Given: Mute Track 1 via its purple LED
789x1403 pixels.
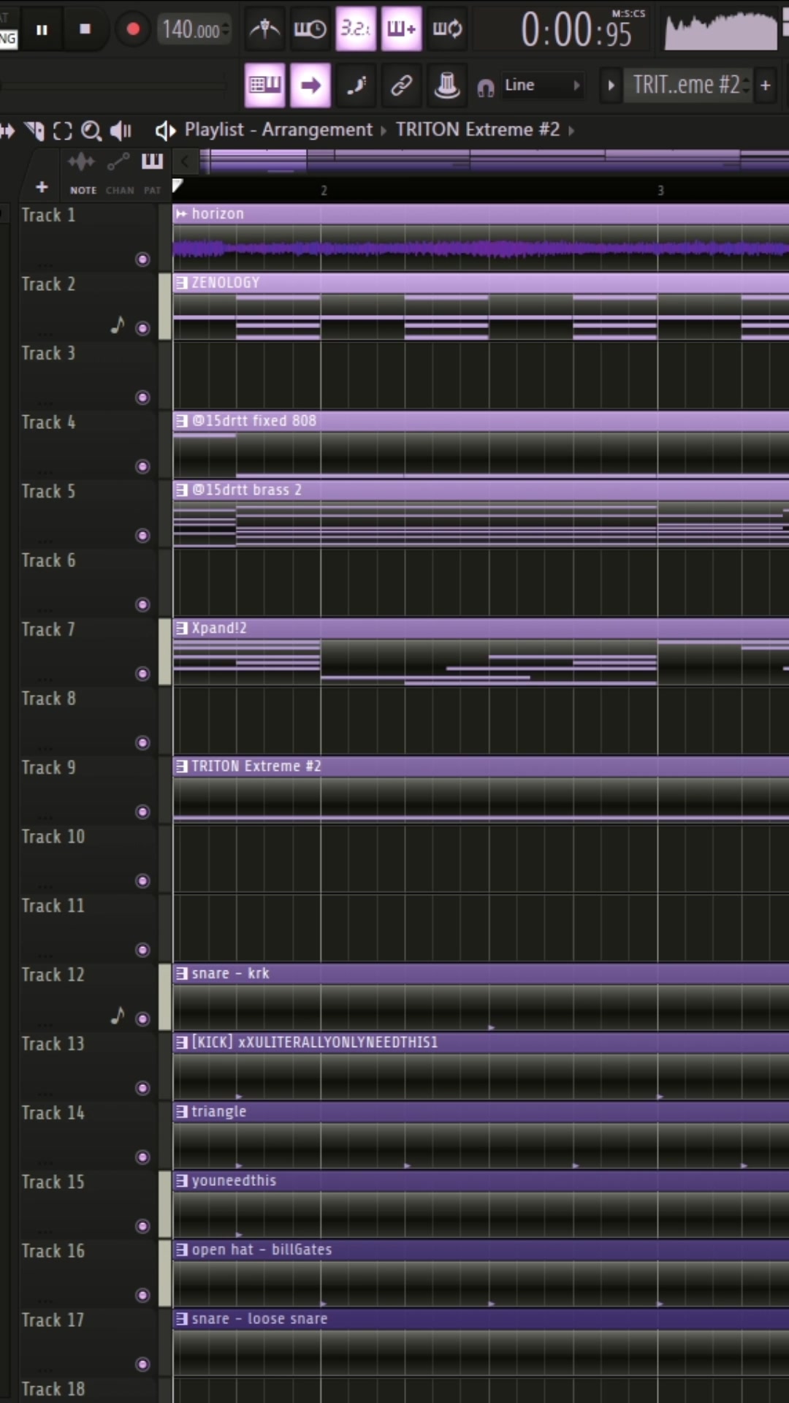Looking at the screenshot, I should coord(143,259).
